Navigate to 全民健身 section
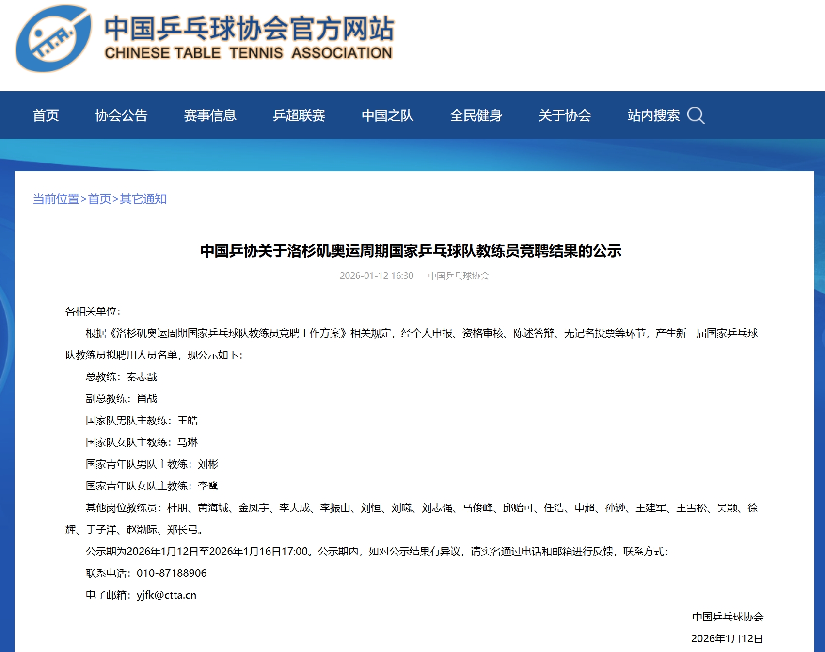 pyautogui.click(x=476, y=115)
